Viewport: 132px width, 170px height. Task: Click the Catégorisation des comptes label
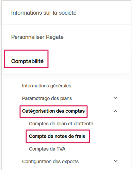53,111
